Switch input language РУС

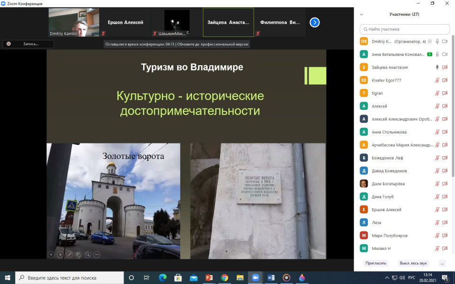click(411, 278)
